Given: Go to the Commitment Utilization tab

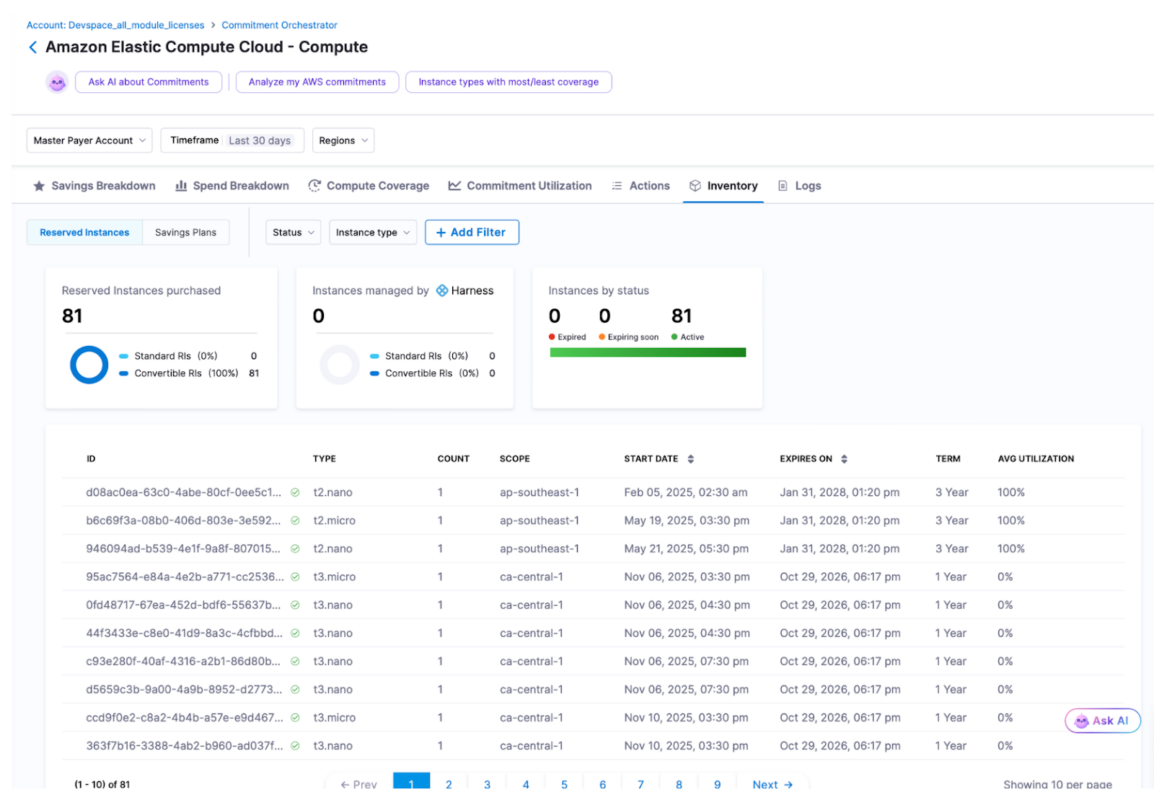Looking at the screenshot, I should (520, 186).
